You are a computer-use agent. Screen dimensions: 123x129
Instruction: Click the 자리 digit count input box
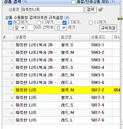coord(31,28)
